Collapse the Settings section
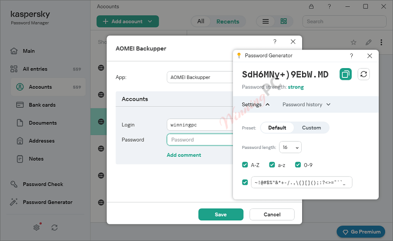Image resolution: width=393 pixels, height=241 pixels. (255, 104)
